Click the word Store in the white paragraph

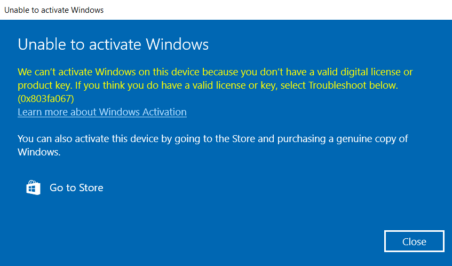point(243,139)
